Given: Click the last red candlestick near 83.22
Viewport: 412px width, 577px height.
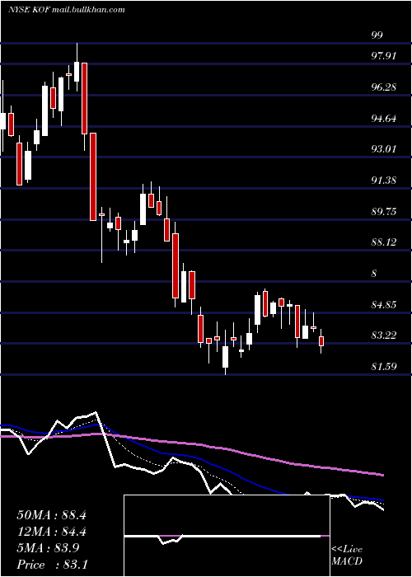Looking at the screenshot, I should click(321, 341).
